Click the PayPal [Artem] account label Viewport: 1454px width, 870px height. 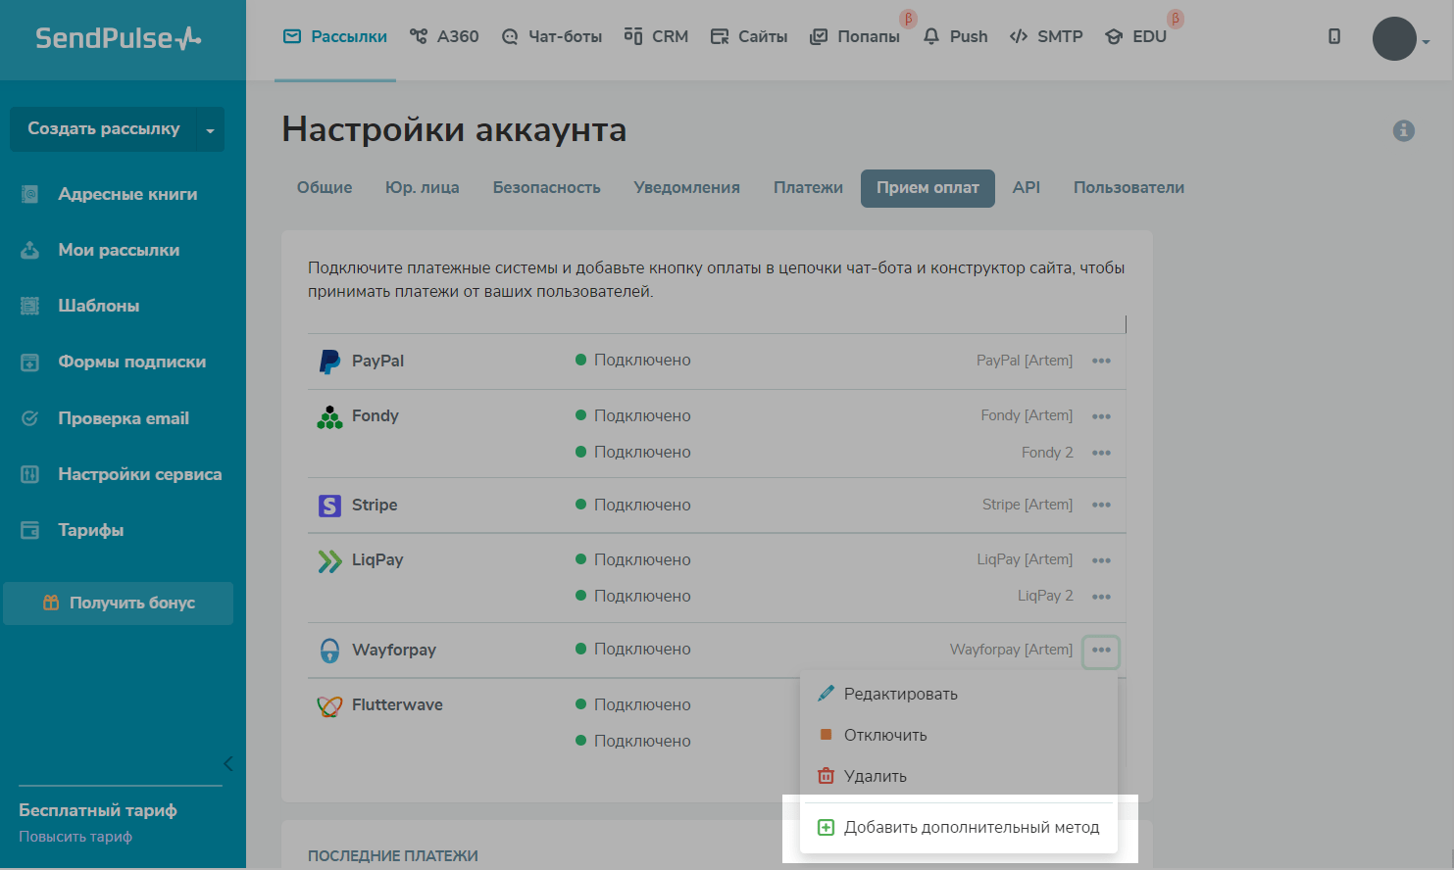tap(1025, 361)
